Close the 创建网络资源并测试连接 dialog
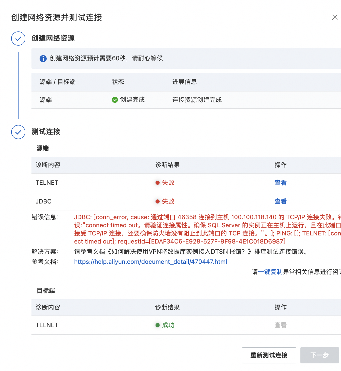This screenshot has width=341, height=371. [335, 17]
